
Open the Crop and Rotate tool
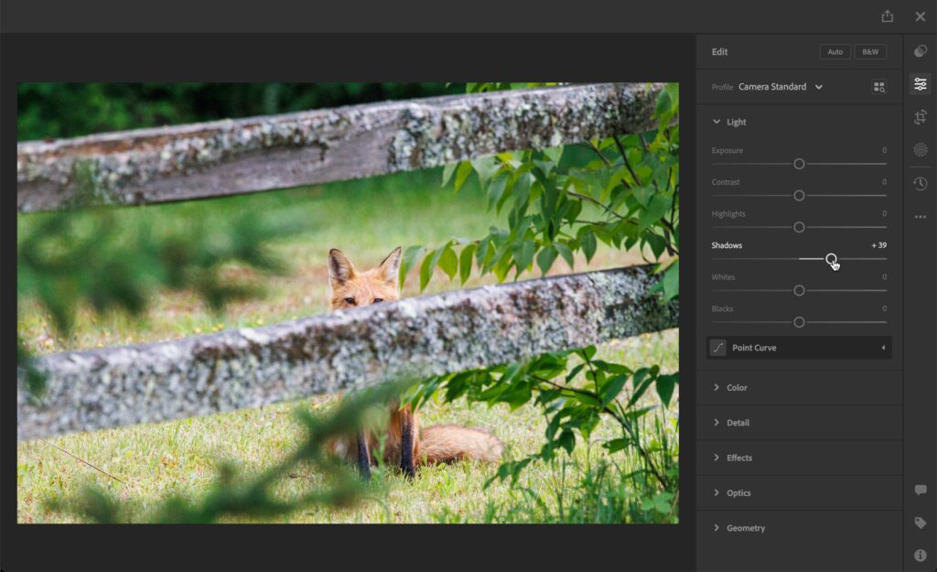(x=921, y=116)
